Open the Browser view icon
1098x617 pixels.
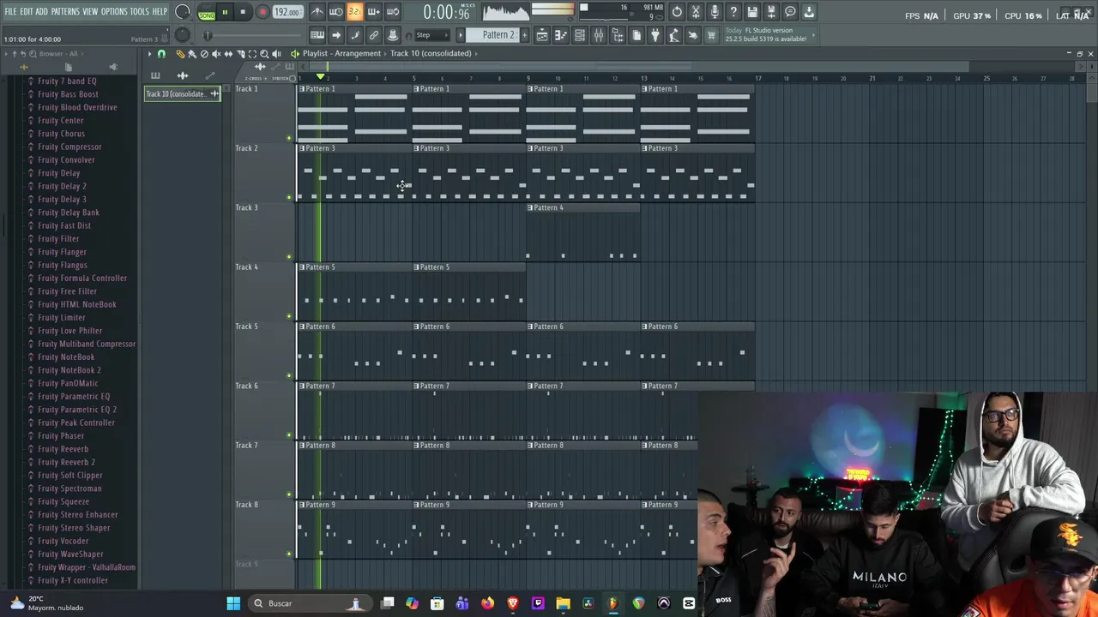(618, 35)
